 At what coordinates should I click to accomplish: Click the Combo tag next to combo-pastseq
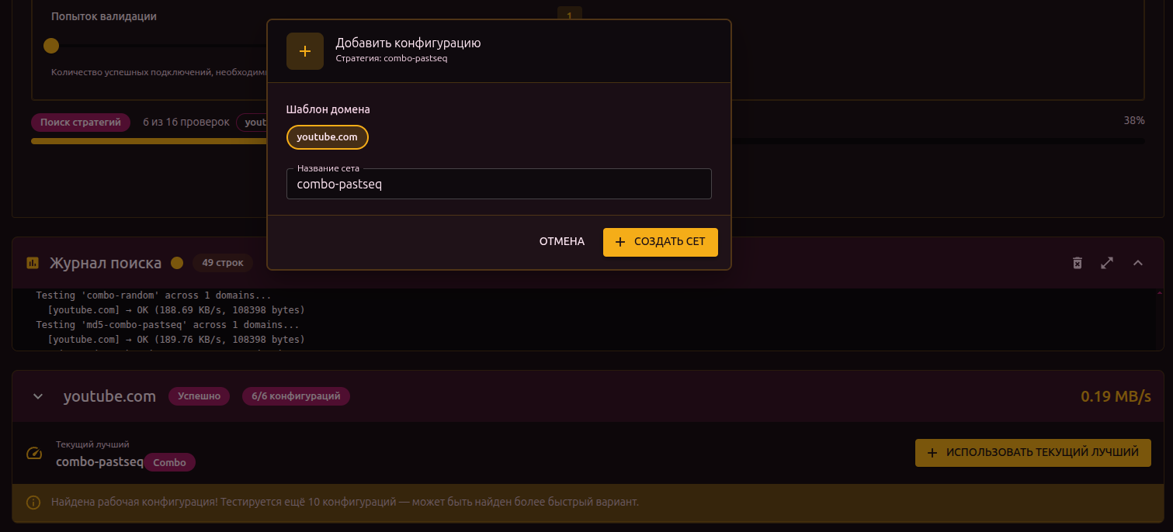point(169,462)
